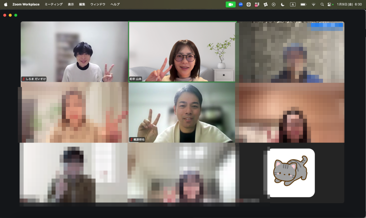Open the pinwheel fan icon in menu bar
Image resolution: width=366 pixels, height=218 pixels.
coord(265,4)
